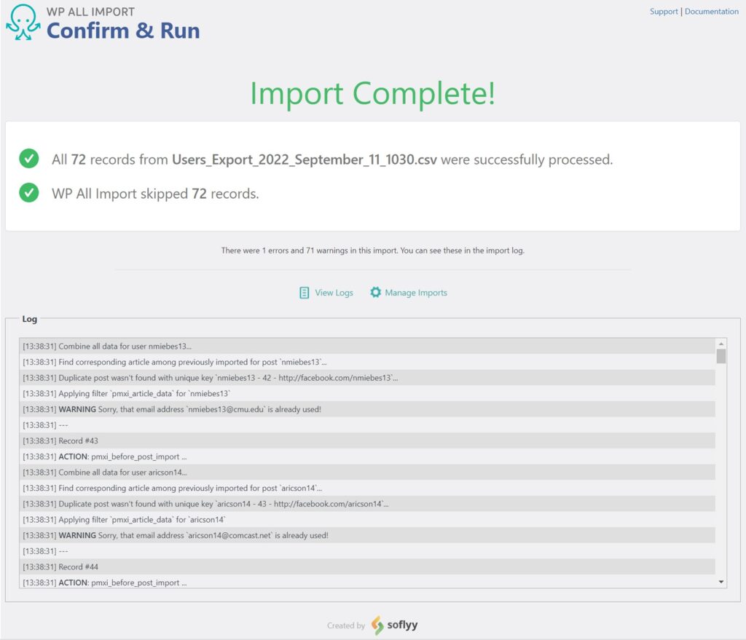Click the Manage Imports gear icon

tap(375, 293)
